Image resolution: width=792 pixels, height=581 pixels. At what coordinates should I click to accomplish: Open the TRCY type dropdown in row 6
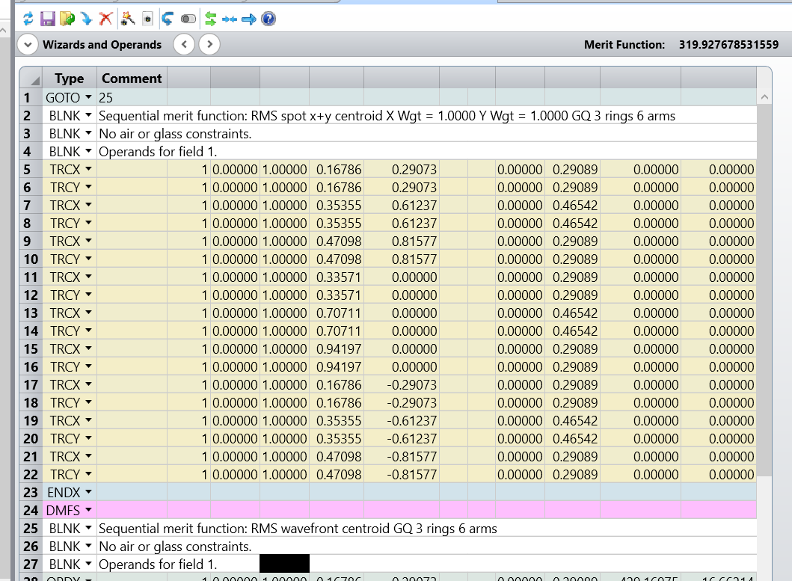click(x=88, y=187)
